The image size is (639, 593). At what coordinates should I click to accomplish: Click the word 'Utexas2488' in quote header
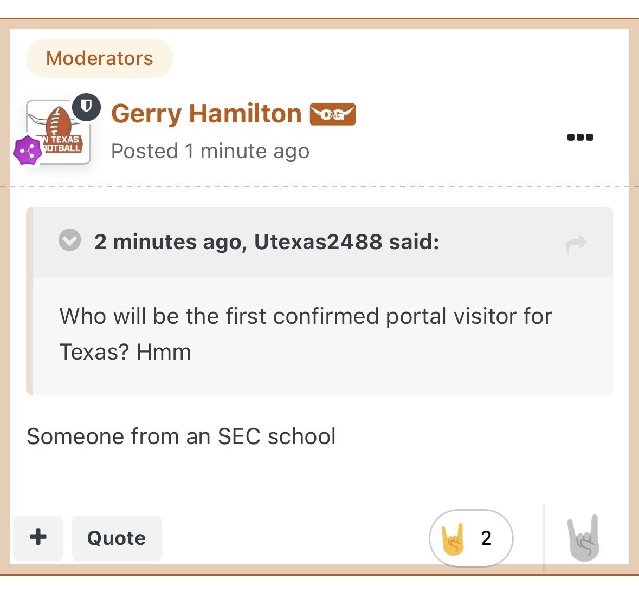pos(318,242)
